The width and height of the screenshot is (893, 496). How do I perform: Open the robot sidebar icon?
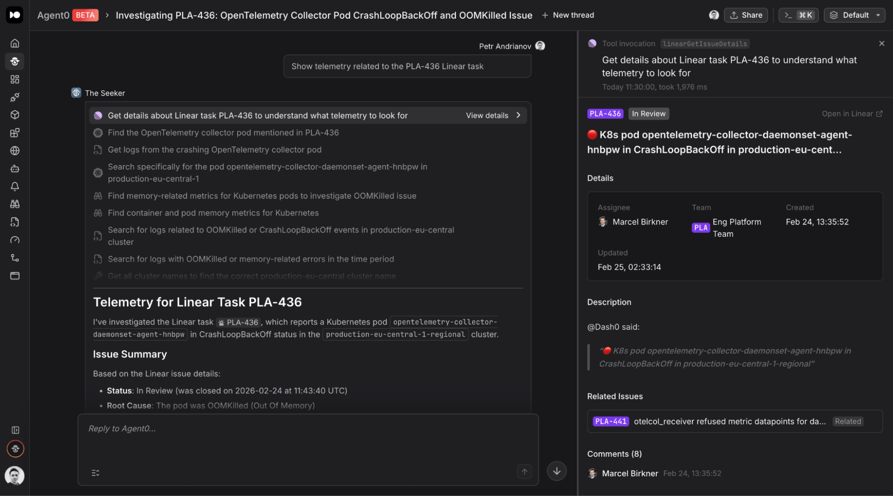15,168
